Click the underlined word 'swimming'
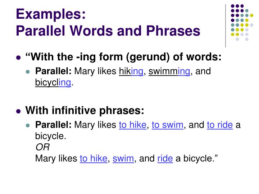Viewport: 259px width, 194px height. point(169,71)
